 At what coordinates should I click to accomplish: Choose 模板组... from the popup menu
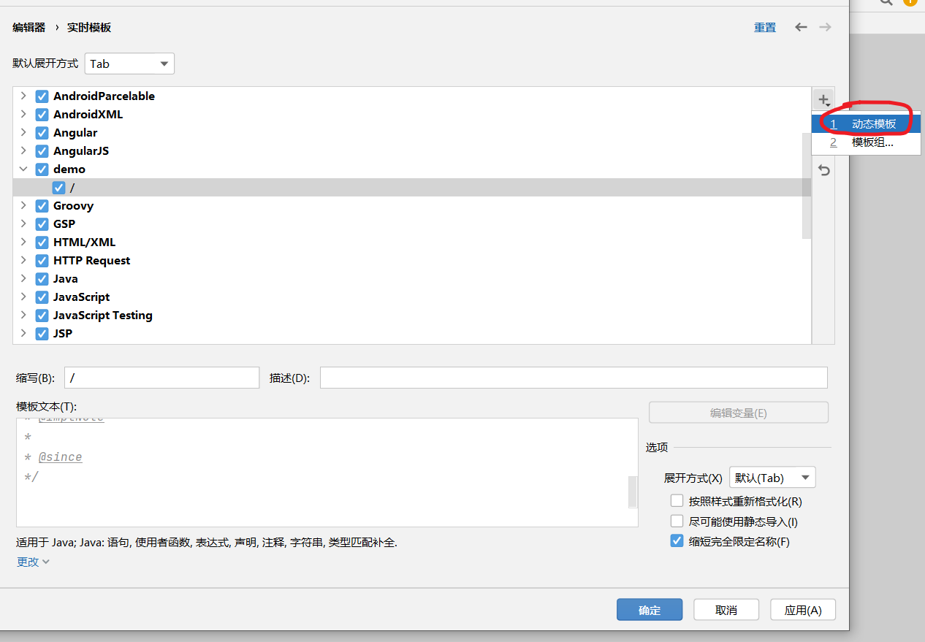click(866, 142)
